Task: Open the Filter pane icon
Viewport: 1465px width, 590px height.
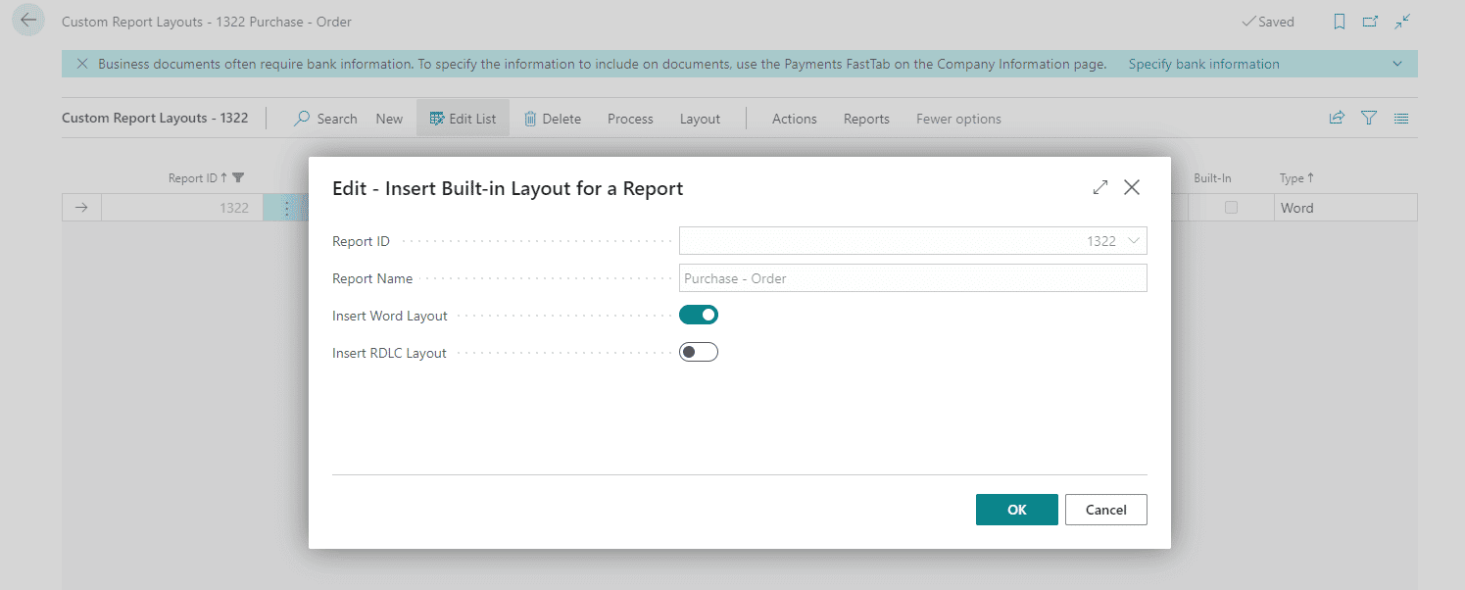Action: pos(1368,118)
